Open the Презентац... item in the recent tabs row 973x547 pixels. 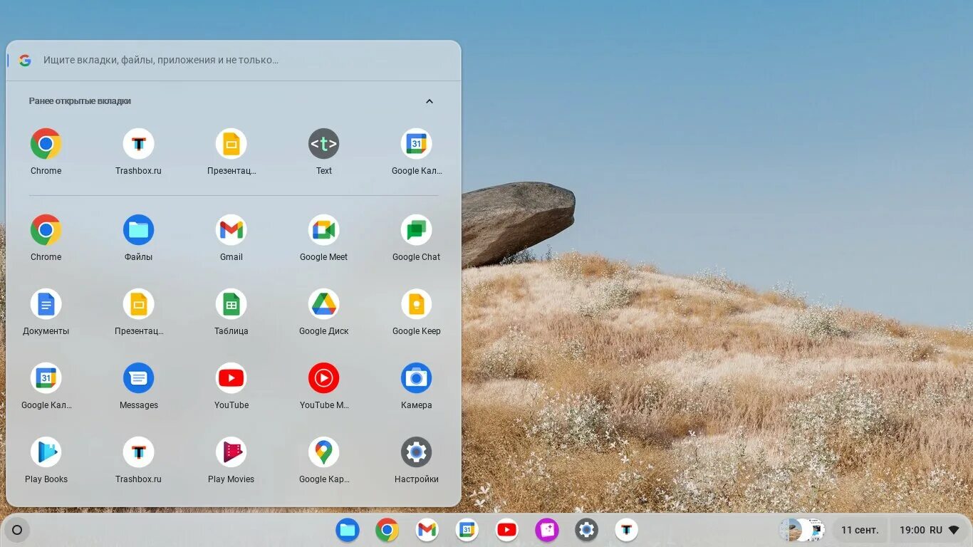[231, 151]
